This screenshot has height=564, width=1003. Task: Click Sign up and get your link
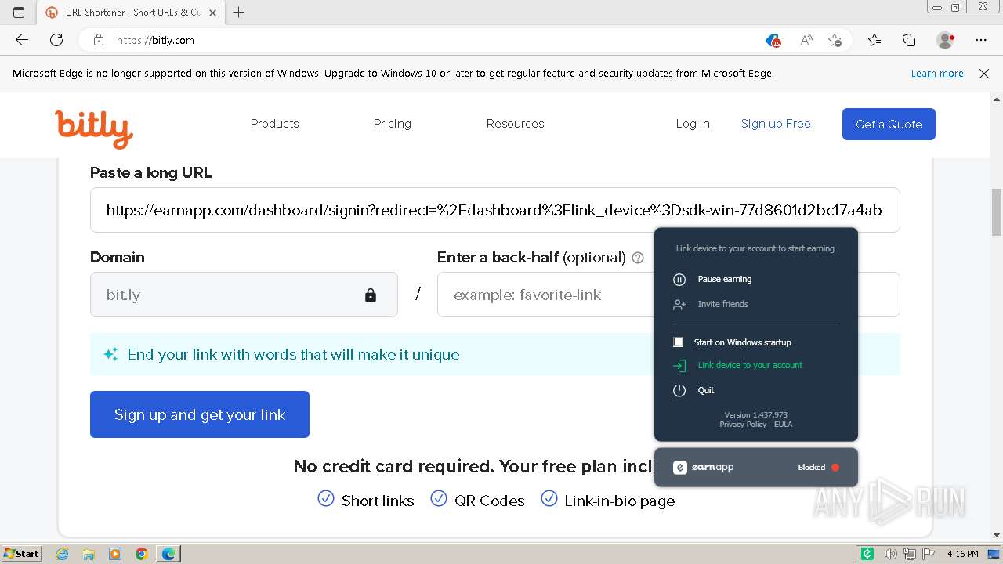coord(200,414)
